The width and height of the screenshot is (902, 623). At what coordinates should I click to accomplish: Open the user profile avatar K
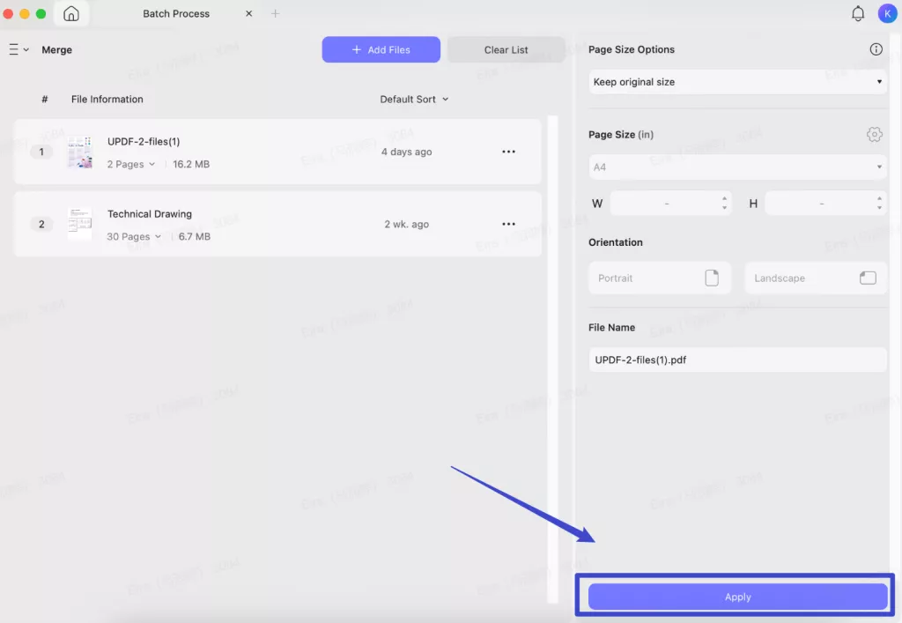point(888,13)
